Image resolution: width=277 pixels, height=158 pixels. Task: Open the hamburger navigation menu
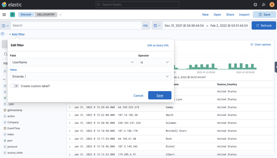pyautogui.click(x=4, y=15)
